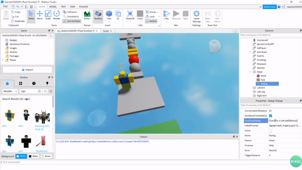
Task: Collapse the Head node in Explorer
Action: pos(250,72)
